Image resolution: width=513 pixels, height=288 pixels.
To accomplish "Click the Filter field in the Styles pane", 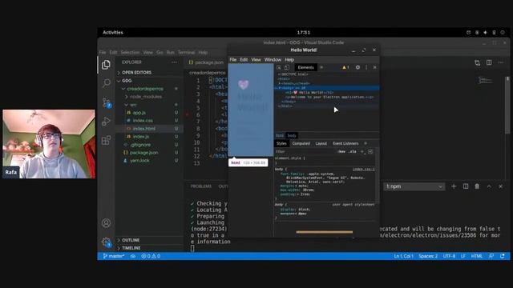I will 305,151.
